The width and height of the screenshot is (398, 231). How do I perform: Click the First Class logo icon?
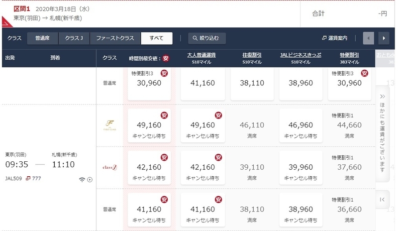109,125
